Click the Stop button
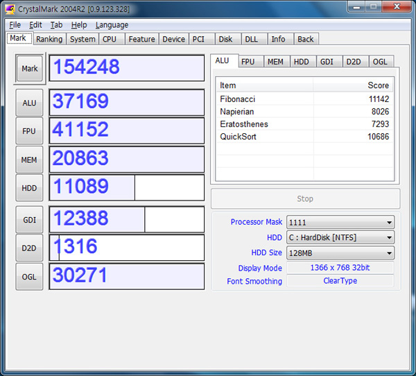The image size is (416, 376). click(305, 198)
